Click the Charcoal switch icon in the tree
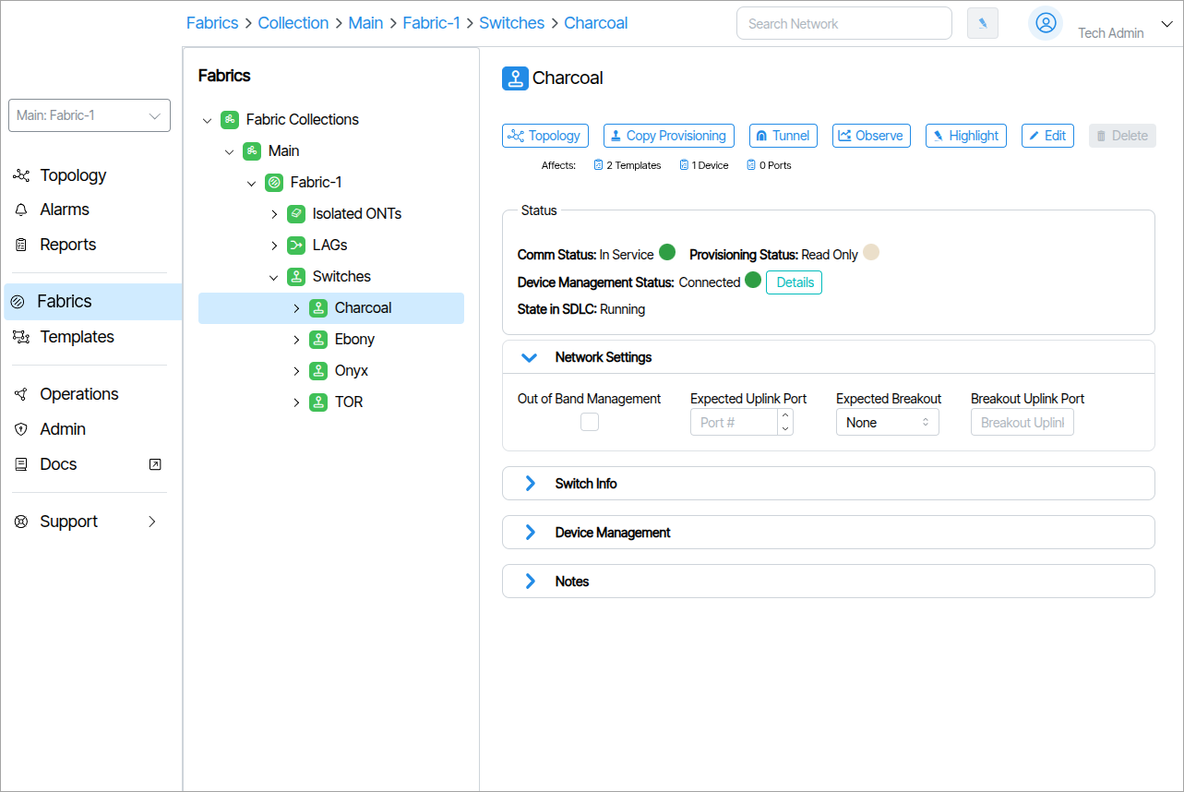The image size is (1184, 792). [318, 308]
